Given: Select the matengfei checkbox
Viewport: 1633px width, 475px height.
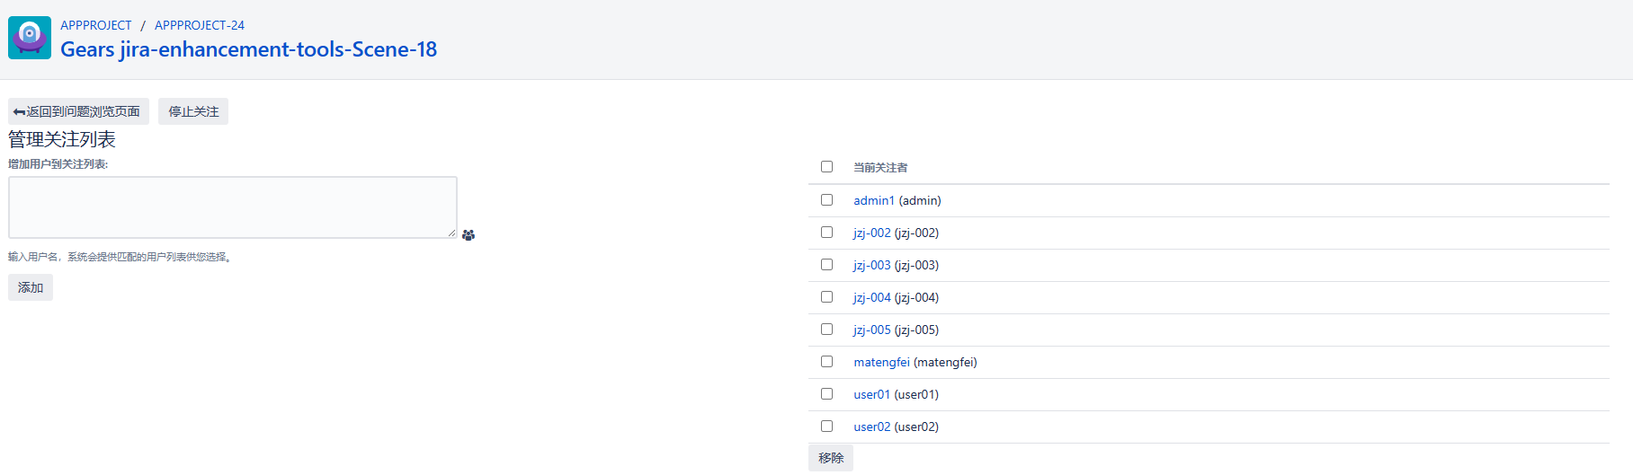Looking at the screenshot, I should pyautogui.click(x=826, y=362).
